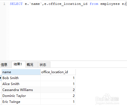Click the `name` identifier in the query

coord(36,4)
